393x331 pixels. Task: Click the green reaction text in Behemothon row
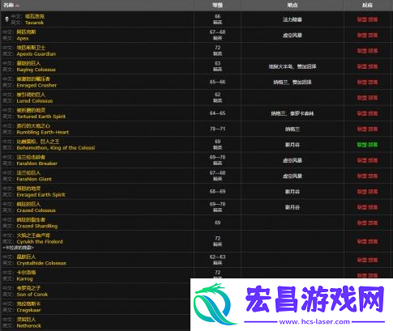[x=367, y=145]
